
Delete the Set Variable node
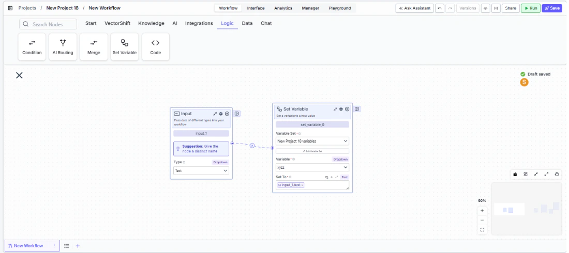coord(347,109)
